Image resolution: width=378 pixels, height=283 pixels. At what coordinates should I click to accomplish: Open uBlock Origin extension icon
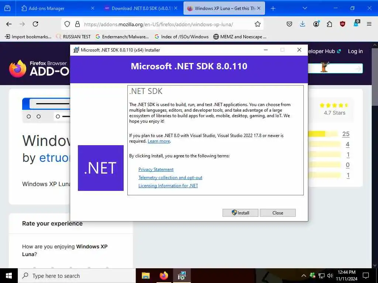coord(343,24)
